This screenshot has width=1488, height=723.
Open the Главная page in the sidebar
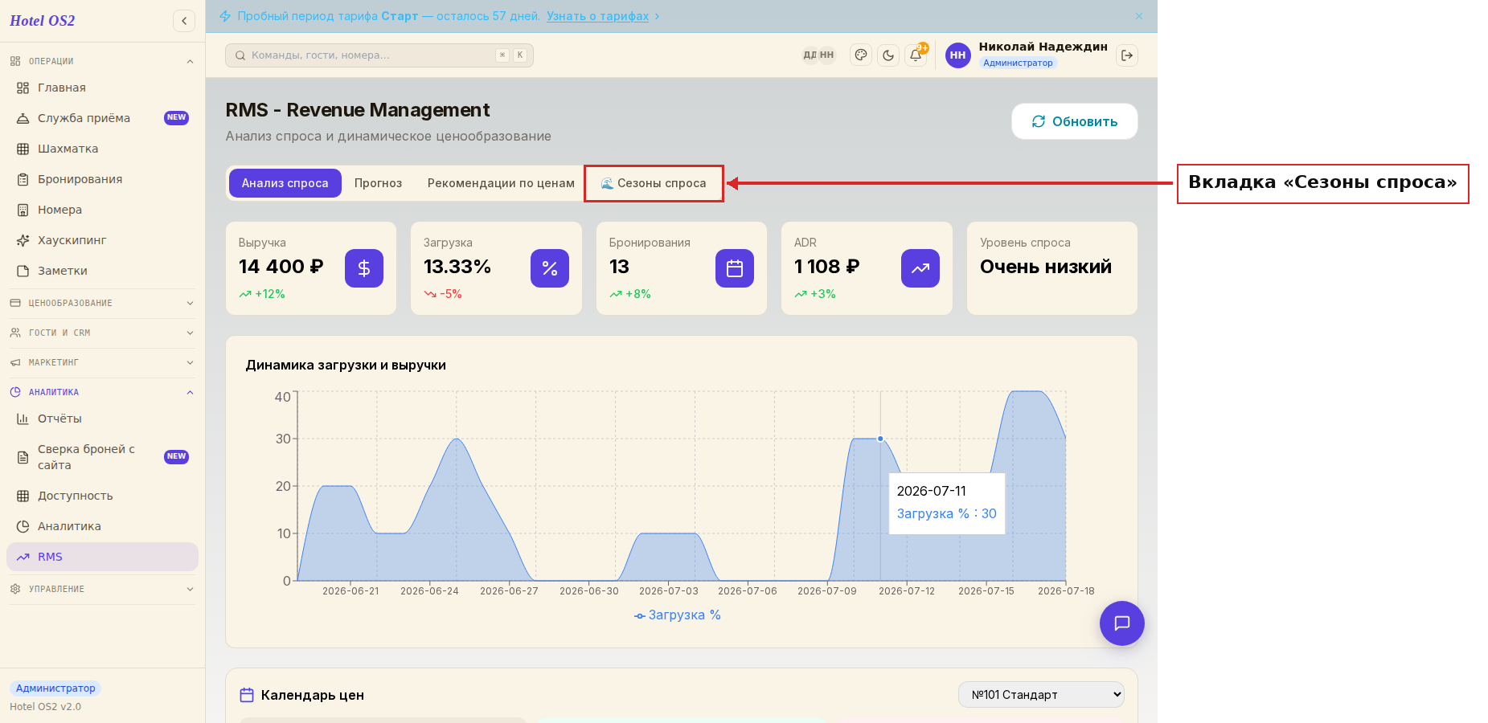tap(102, 88)
